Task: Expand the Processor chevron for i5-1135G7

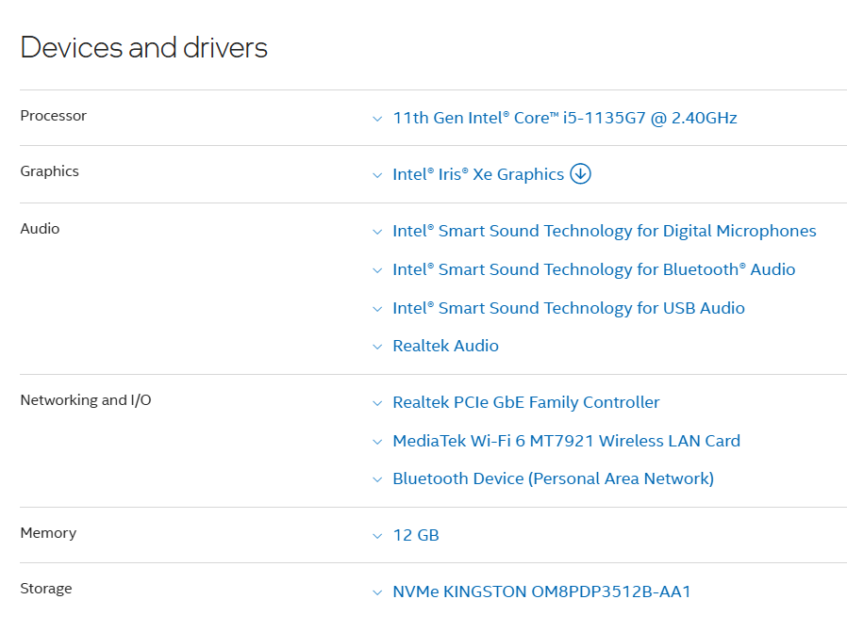Action: click(377, 119)
